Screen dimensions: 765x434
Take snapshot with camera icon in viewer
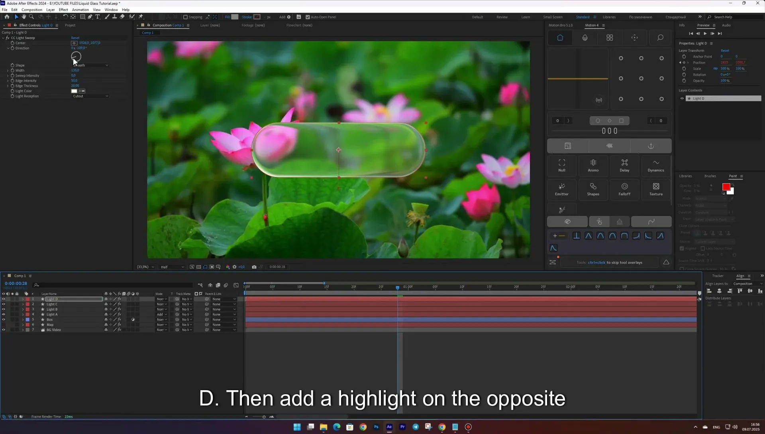point(254,267)
